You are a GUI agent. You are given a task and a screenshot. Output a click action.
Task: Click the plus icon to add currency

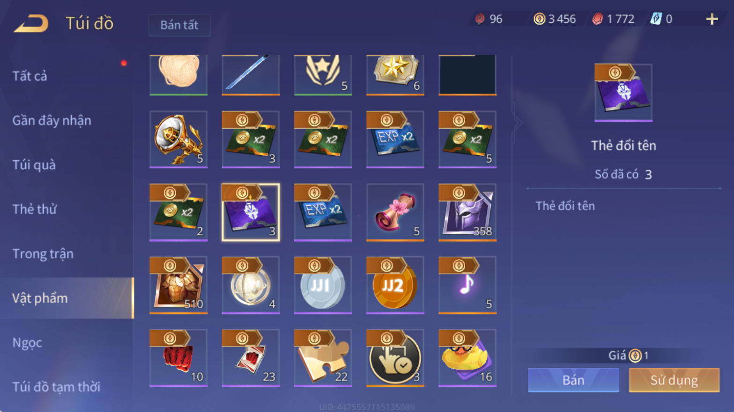pos(712,19)
